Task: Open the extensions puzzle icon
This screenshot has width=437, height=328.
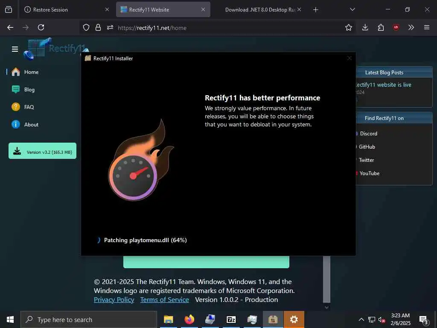Action: point(381,27)
